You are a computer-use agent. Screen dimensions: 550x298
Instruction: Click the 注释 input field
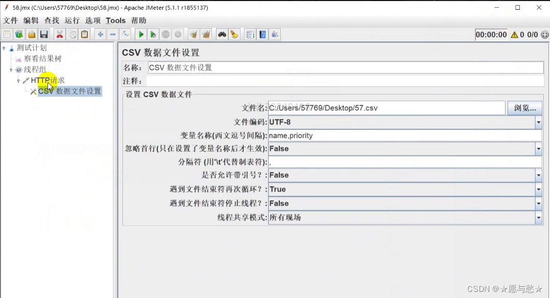345,81
